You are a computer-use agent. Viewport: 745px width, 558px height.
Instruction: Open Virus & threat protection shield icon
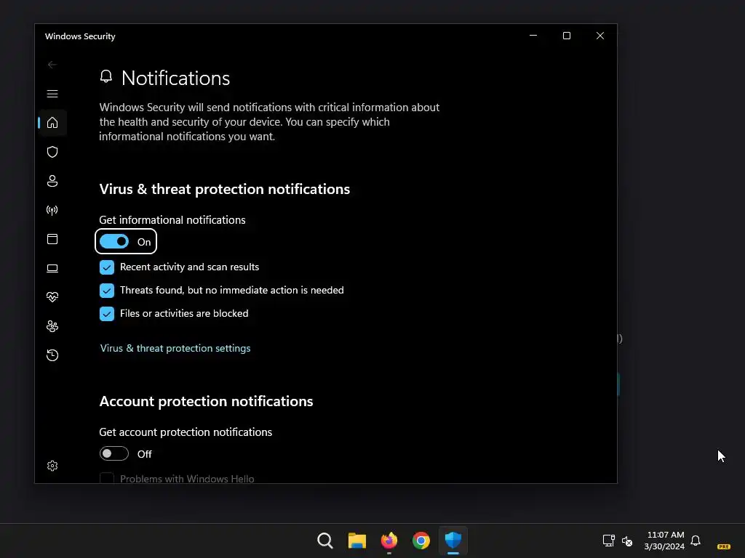pyautogui.click(x=52, y=152)
